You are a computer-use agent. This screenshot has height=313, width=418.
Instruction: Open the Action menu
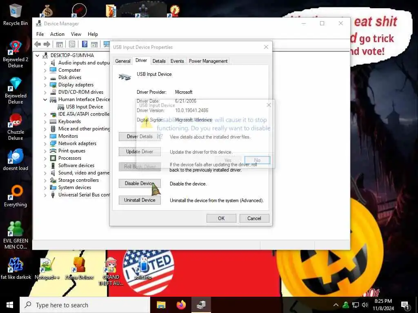click(57, 34)
